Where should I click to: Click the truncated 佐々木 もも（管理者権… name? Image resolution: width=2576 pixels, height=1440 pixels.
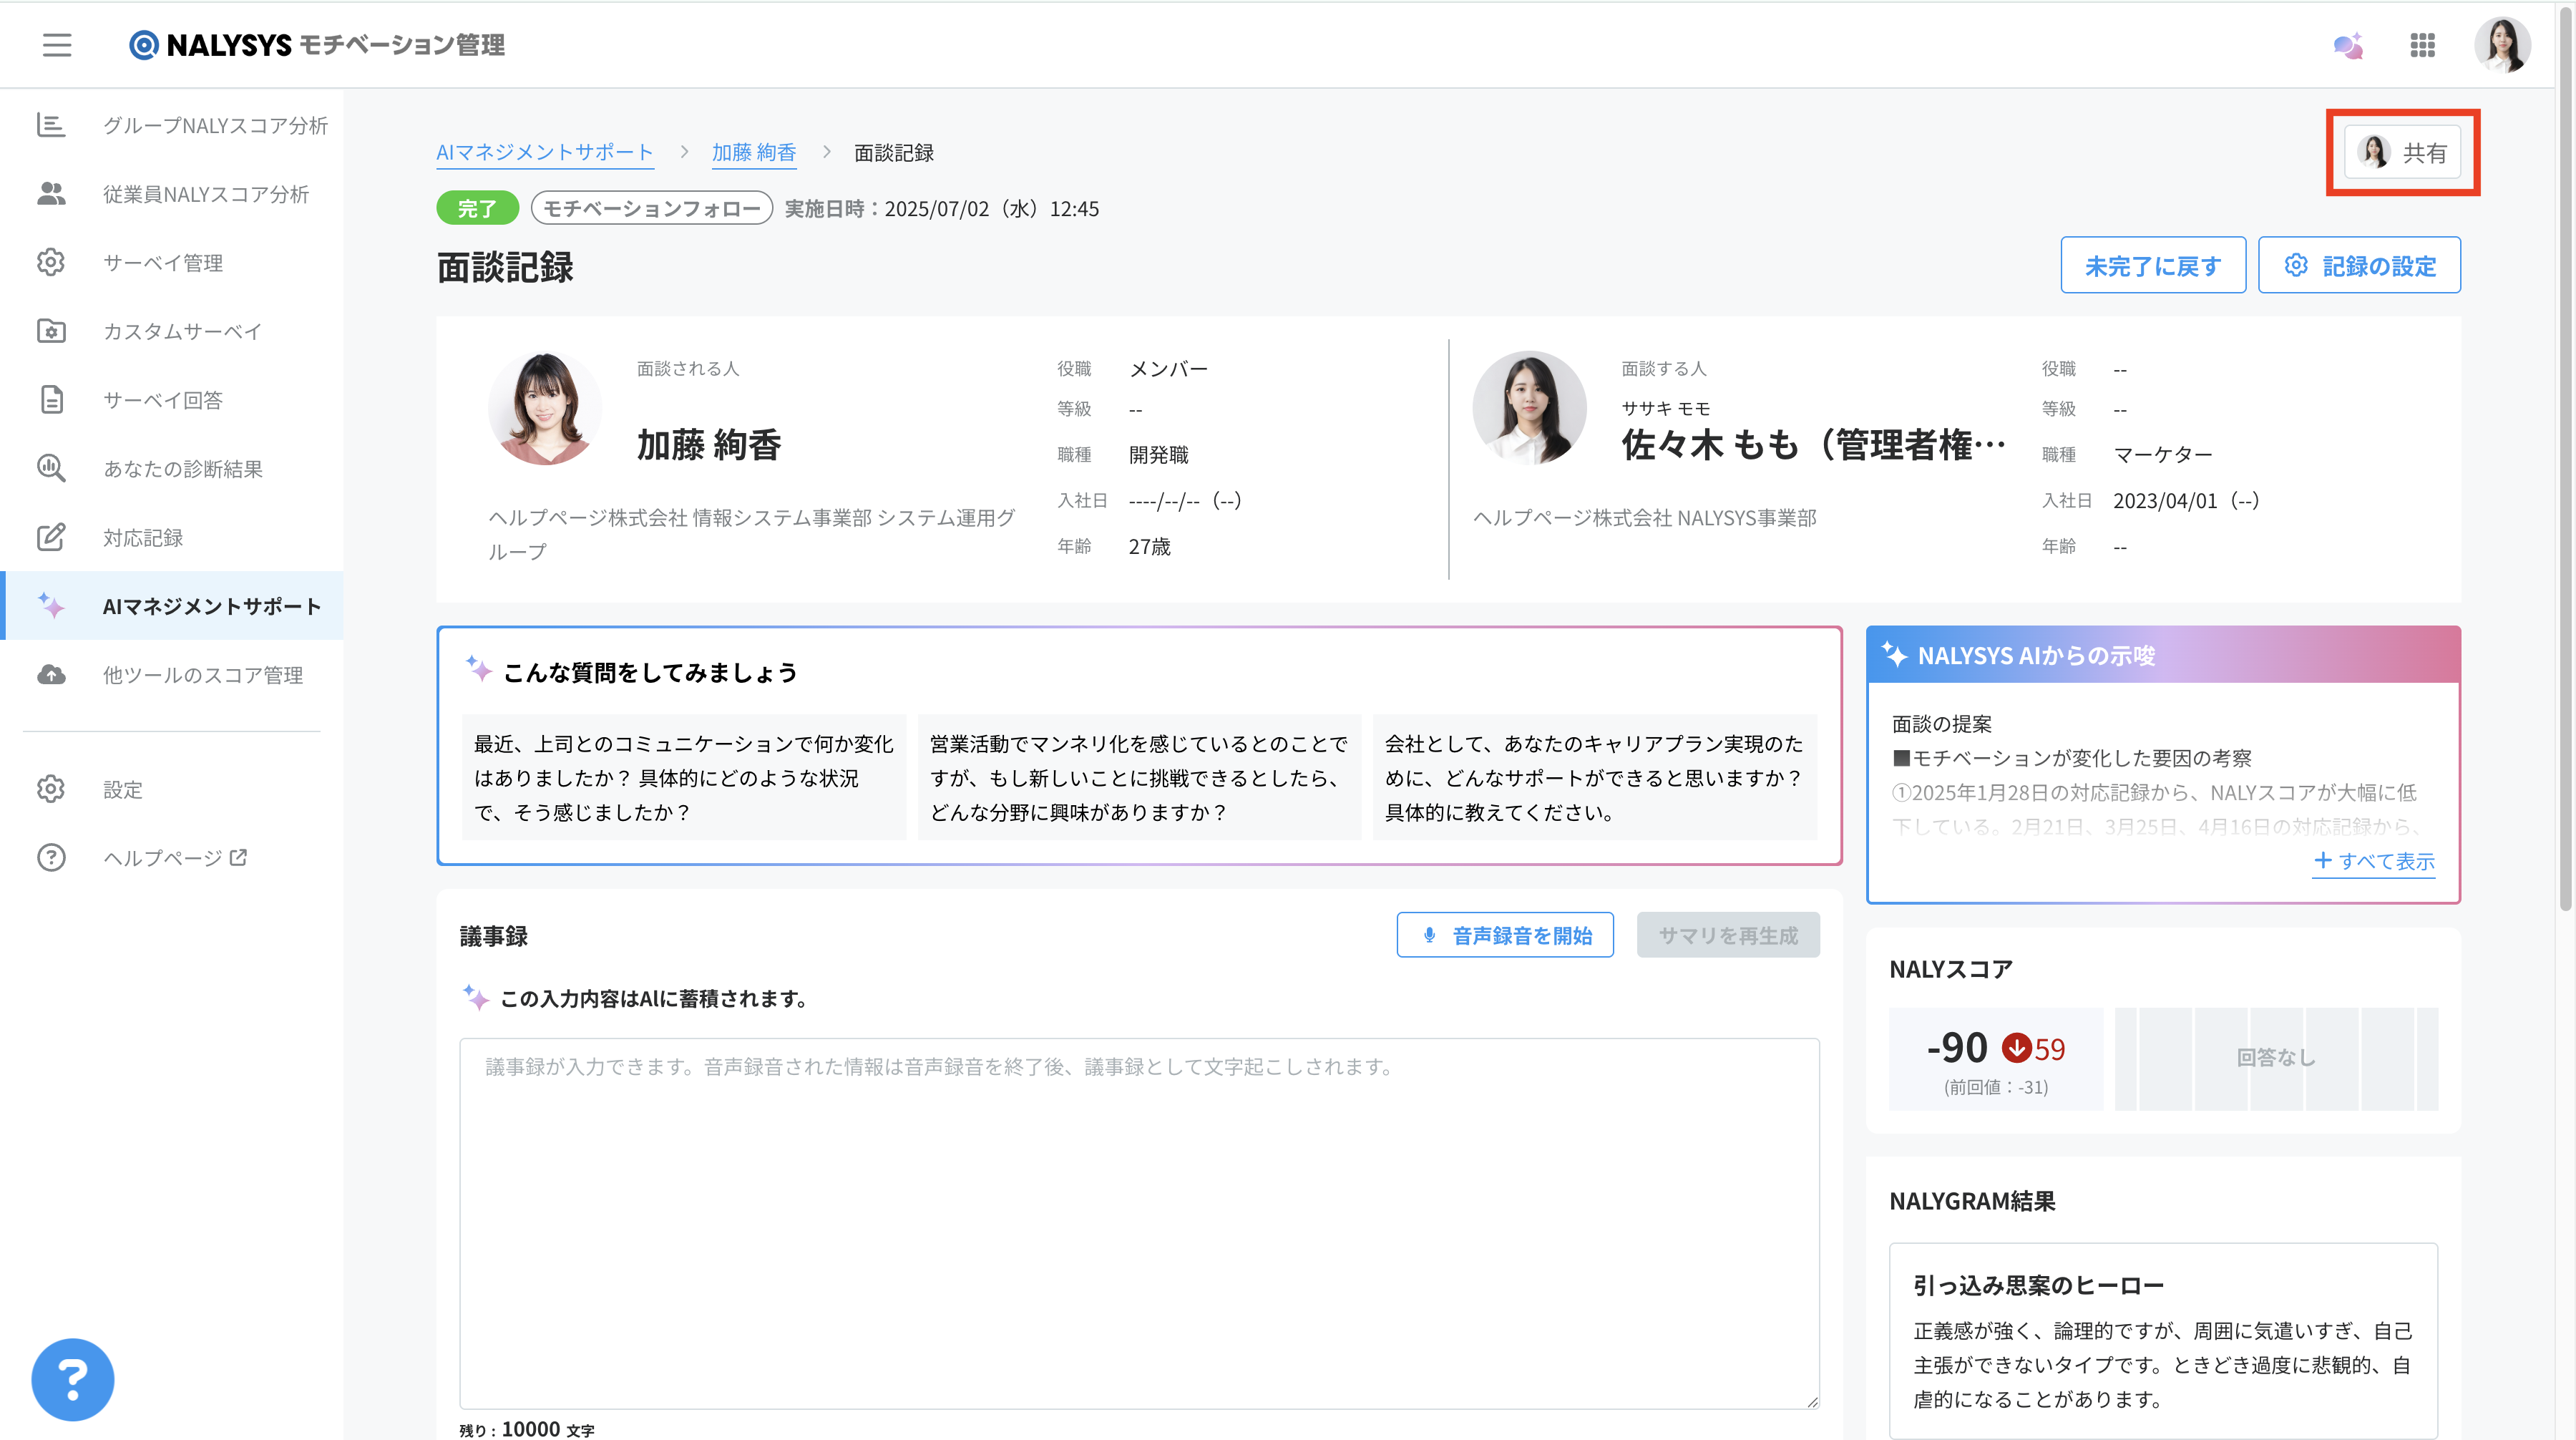[1813, 445]
